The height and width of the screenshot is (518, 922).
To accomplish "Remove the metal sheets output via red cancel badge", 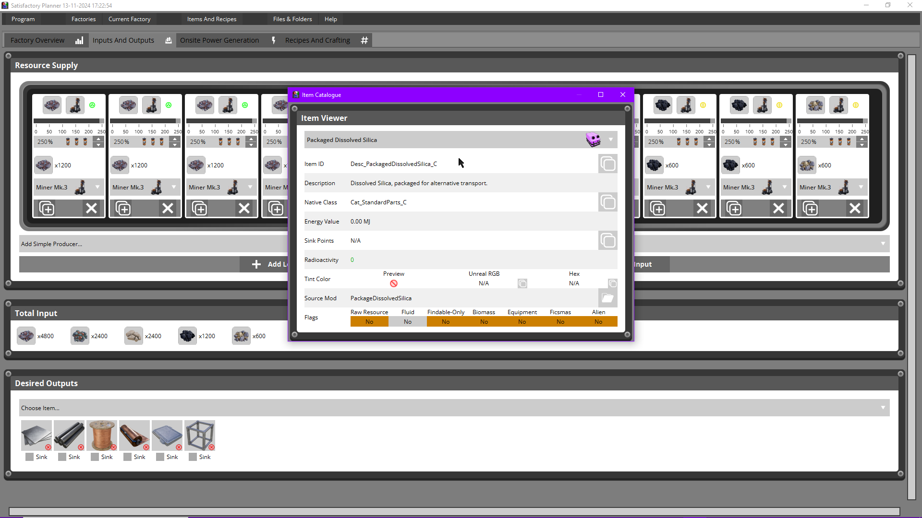I will click(48, 447).
